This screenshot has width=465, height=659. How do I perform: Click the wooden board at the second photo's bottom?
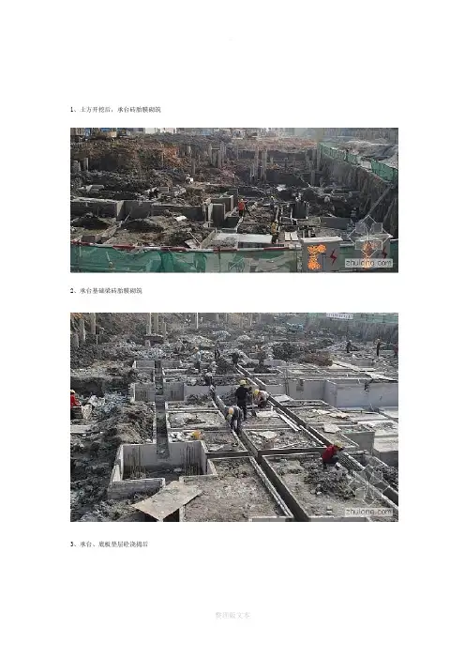pos(168,500)
